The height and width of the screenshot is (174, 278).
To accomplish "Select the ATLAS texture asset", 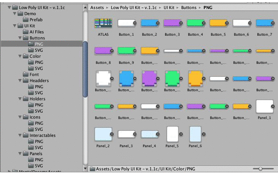I will click(x=103, y=23).
